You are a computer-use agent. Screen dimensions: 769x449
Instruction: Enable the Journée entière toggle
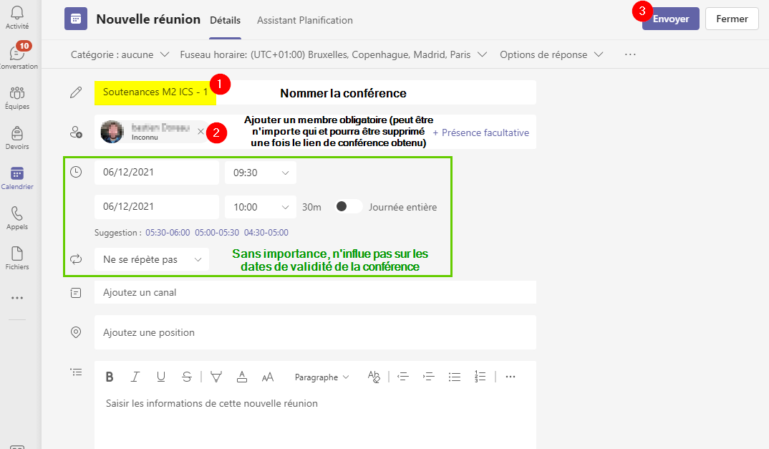347,206
